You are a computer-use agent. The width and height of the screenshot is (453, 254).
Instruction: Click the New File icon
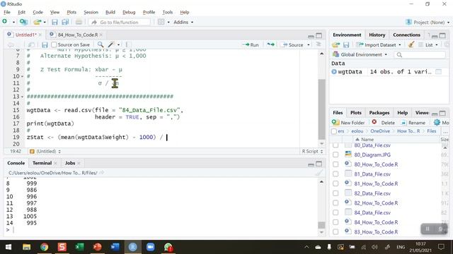[5, 22]
